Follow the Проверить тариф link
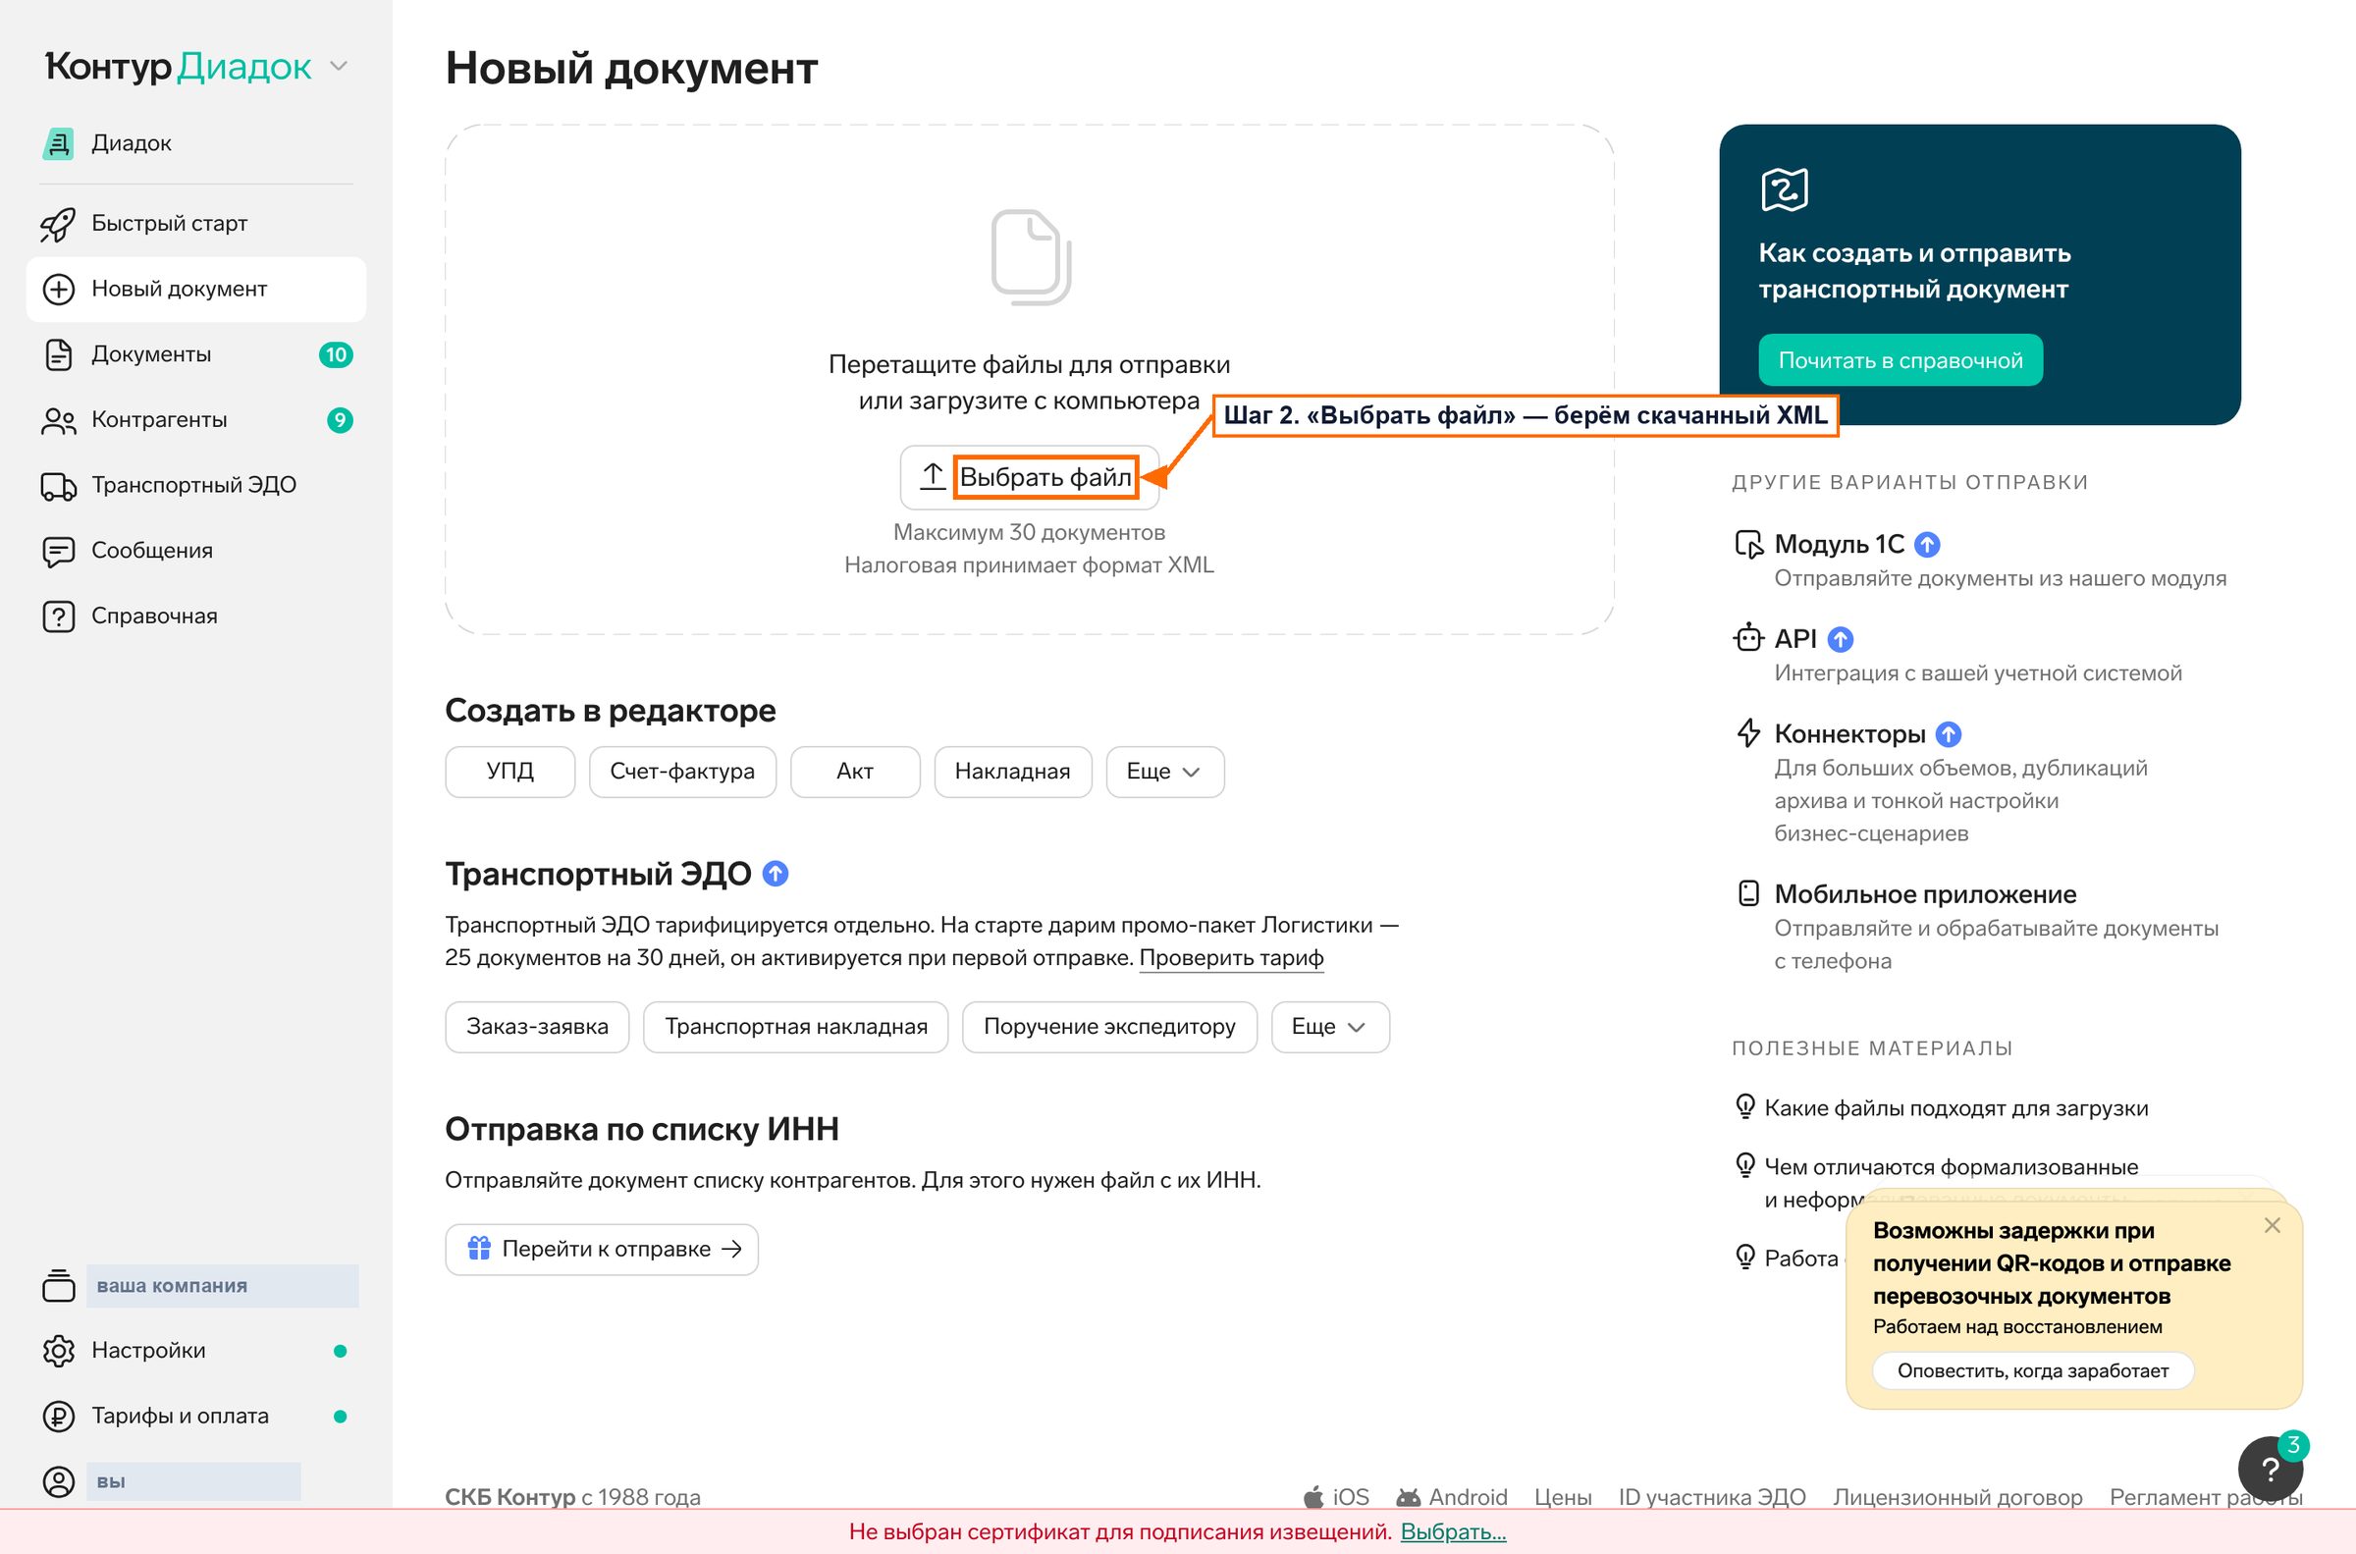Image resolution: width=2356 pixels, height=1554 pixels. (1231, 958)
